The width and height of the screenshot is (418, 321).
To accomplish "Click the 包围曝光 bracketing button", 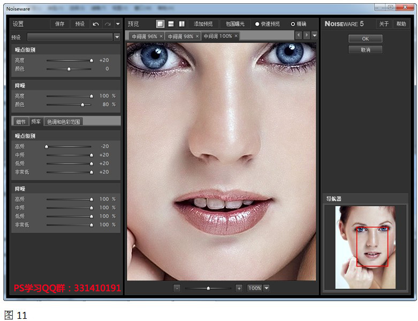I will 235,24.
